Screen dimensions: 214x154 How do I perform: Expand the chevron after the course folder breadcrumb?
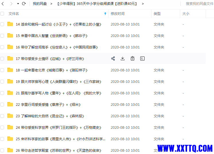pos(143,4)
